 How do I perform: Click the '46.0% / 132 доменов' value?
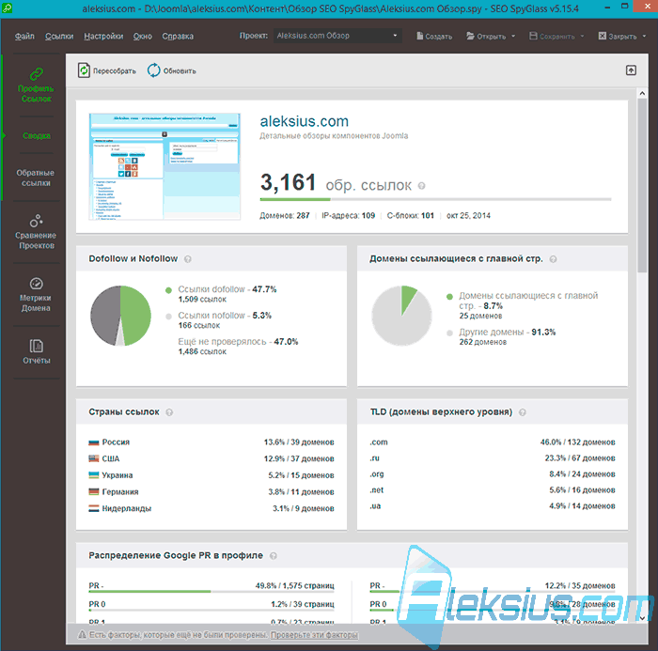pos(577,442)
